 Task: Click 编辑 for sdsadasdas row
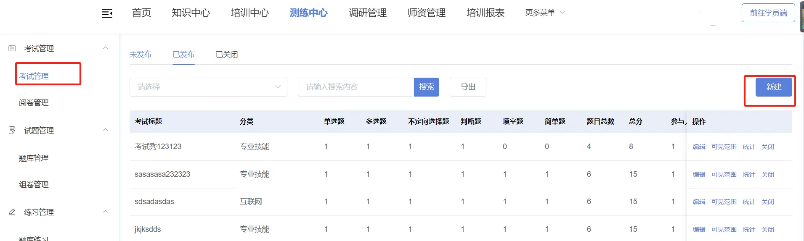699,202
